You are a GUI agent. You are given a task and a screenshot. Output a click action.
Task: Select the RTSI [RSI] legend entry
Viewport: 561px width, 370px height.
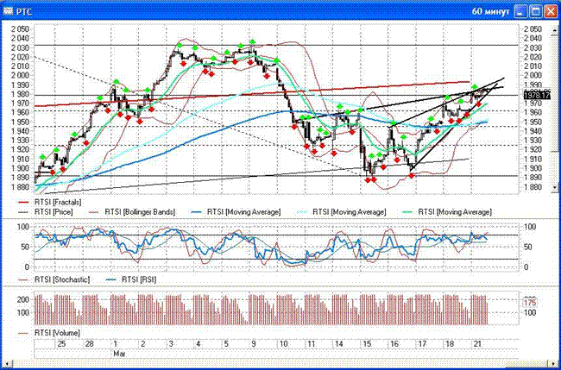click(131, 279)
